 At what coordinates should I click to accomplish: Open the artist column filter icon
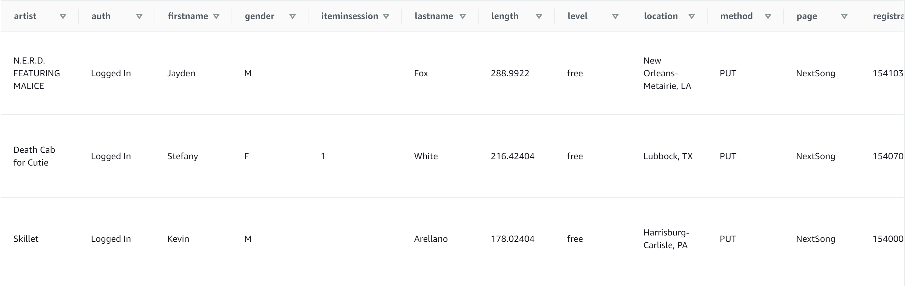tap(63, 16)
